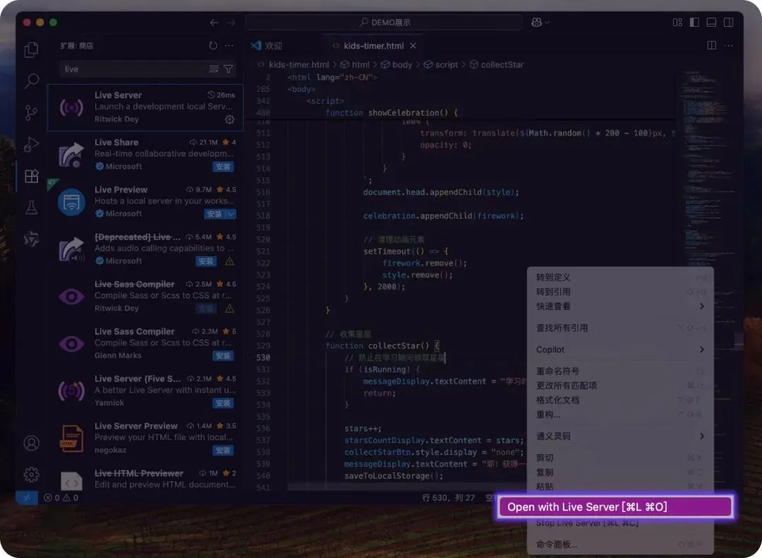Click warning icon on deprecated Live Sass Compiler

pos(230,309)
